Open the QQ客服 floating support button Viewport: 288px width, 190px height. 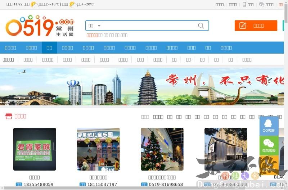click(269, 126)
